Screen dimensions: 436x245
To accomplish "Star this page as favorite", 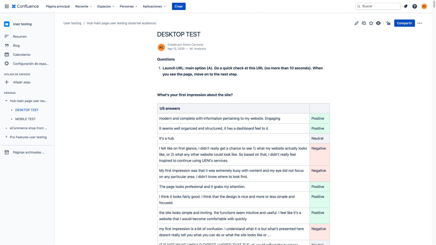I will 371,23.
